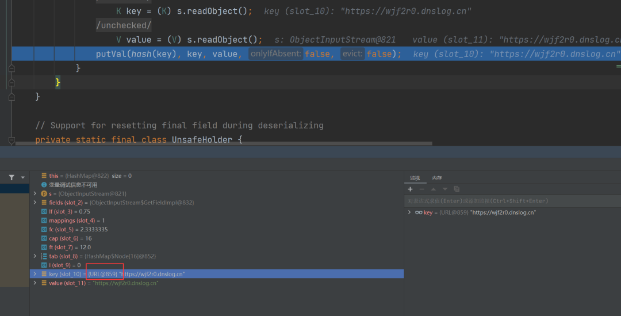Click the editor horizontal scrollbar
Screen dimensions: 621x316
tap(224, 143)
